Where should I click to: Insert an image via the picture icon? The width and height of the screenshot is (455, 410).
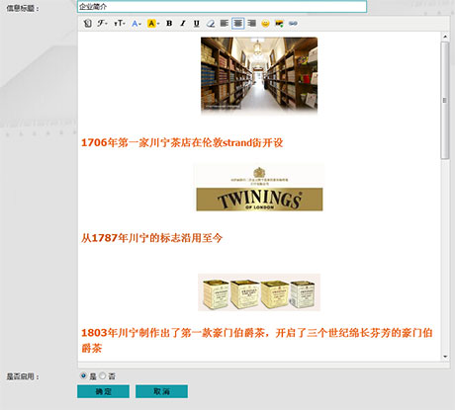pyautogui.click(x=279, y=24)
